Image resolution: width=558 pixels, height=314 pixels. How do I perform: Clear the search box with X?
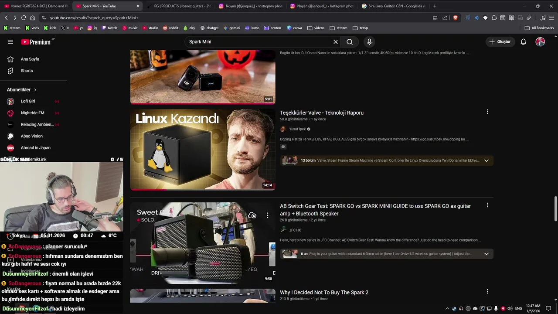pos(336,42)
